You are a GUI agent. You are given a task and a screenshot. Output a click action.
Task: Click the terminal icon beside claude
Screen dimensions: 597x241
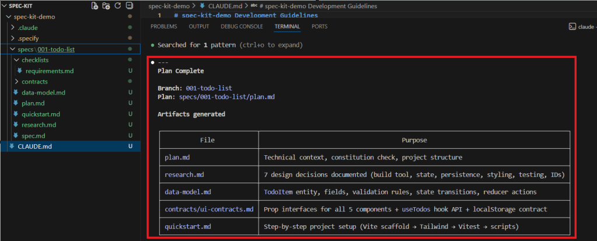pyautogui.click(x=572, y=27)
